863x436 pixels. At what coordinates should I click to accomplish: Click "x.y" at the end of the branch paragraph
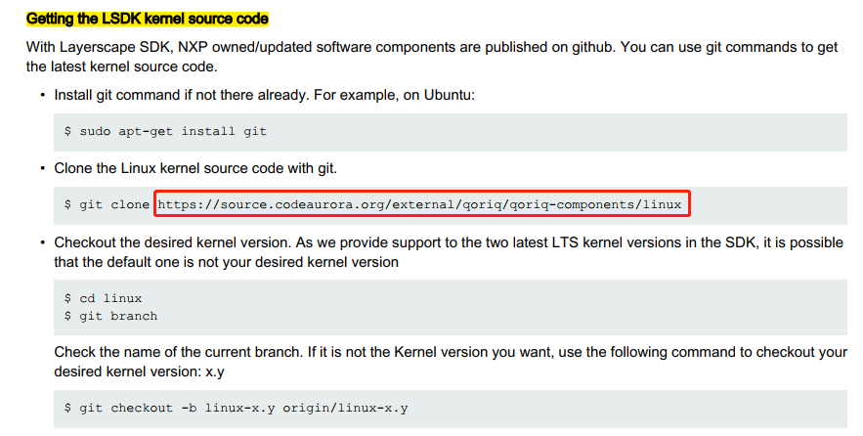coord(216,371)
